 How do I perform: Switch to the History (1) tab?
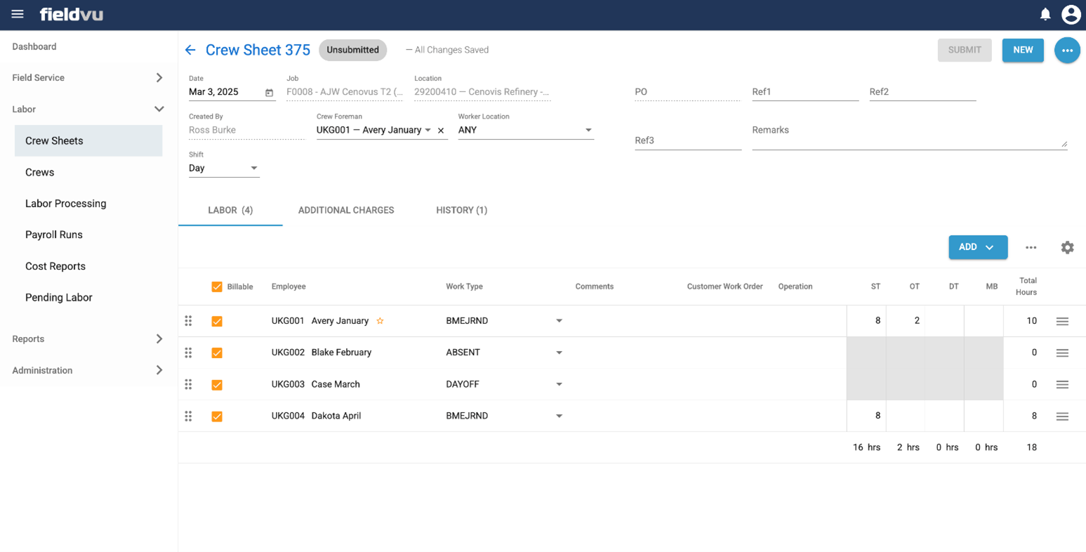pos(461,210)
